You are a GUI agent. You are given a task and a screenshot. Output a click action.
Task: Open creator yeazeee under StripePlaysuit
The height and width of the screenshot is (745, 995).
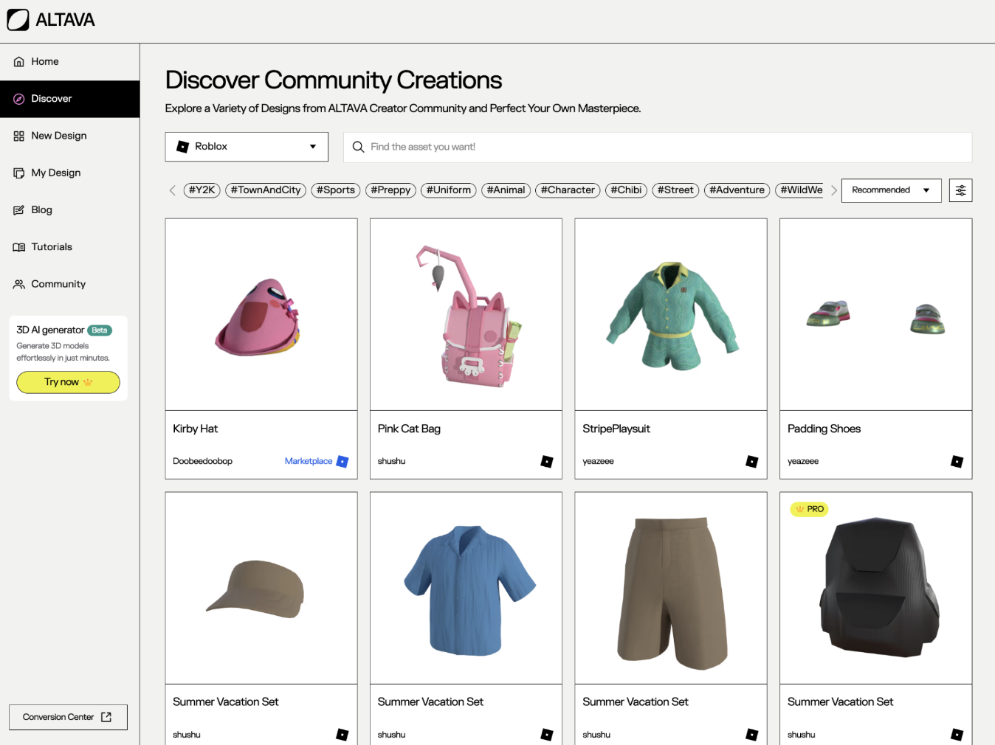click(x=599, y=462)
